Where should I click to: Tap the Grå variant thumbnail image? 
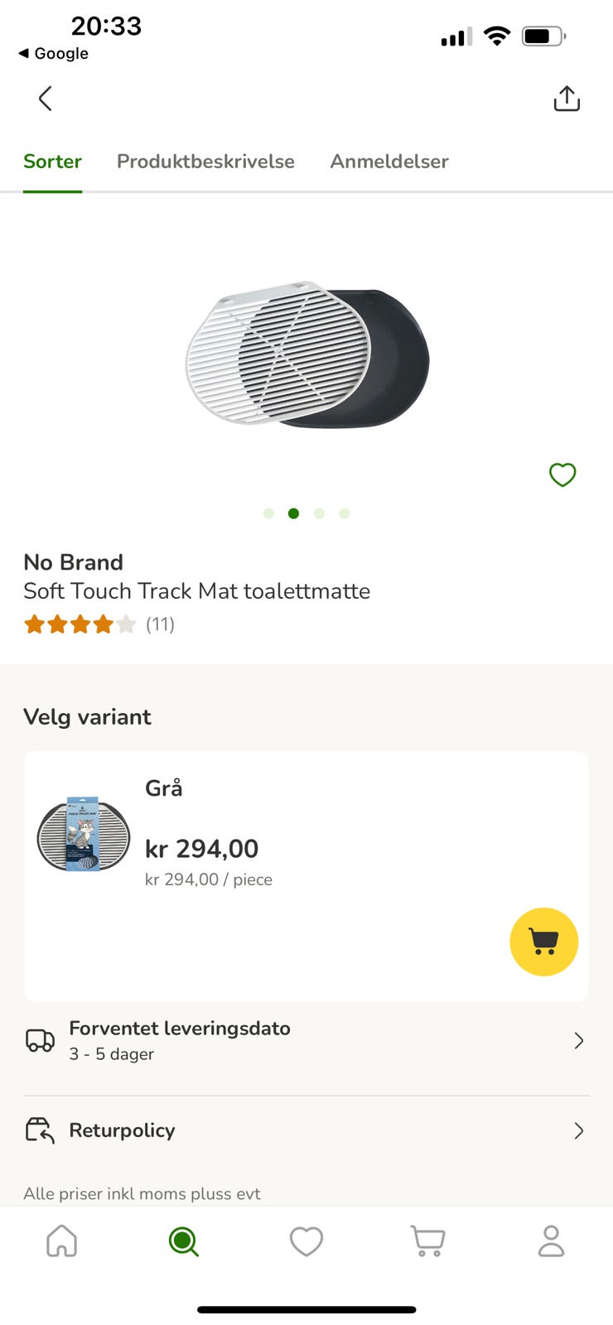[84, 835]
